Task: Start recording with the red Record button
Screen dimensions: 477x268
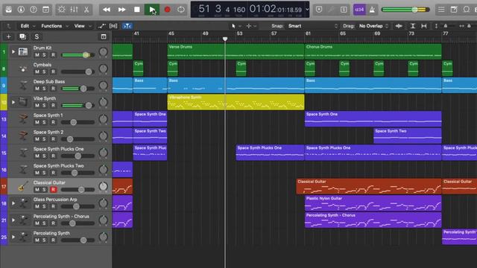Action: (167, 10)
